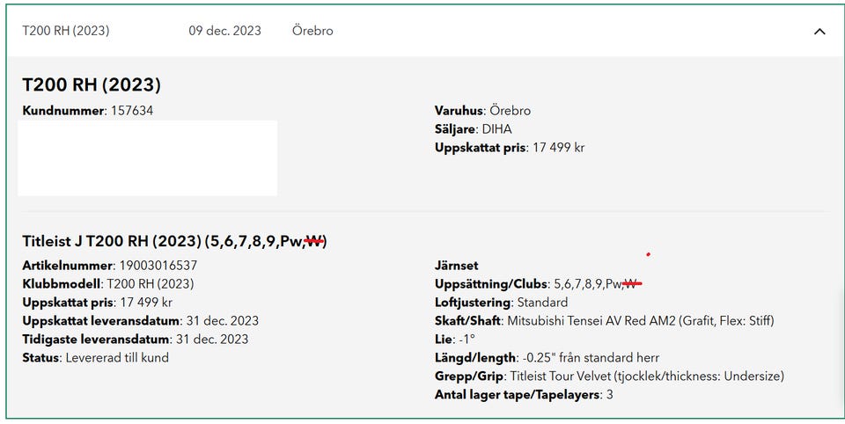Click the Längd/length: -0.25" line

(547, 358)
